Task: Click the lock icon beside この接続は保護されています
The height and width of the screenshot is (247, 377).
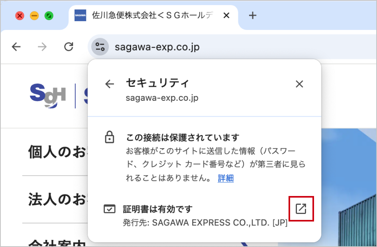Action: point(110,137)
